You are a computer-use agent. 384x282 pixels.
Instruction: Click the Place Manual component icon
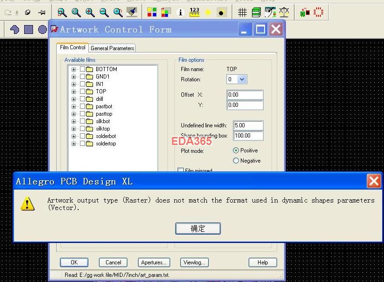click(x=305, y=12)
